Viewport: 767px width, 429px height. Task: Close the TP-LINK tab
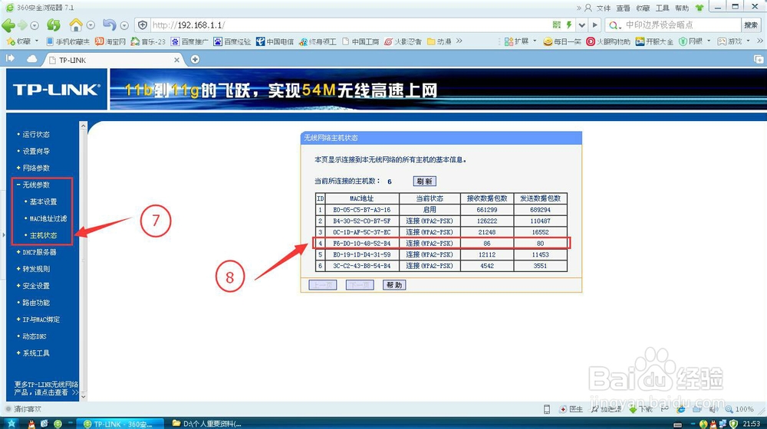pyautogui.click(x=176, y=60)
